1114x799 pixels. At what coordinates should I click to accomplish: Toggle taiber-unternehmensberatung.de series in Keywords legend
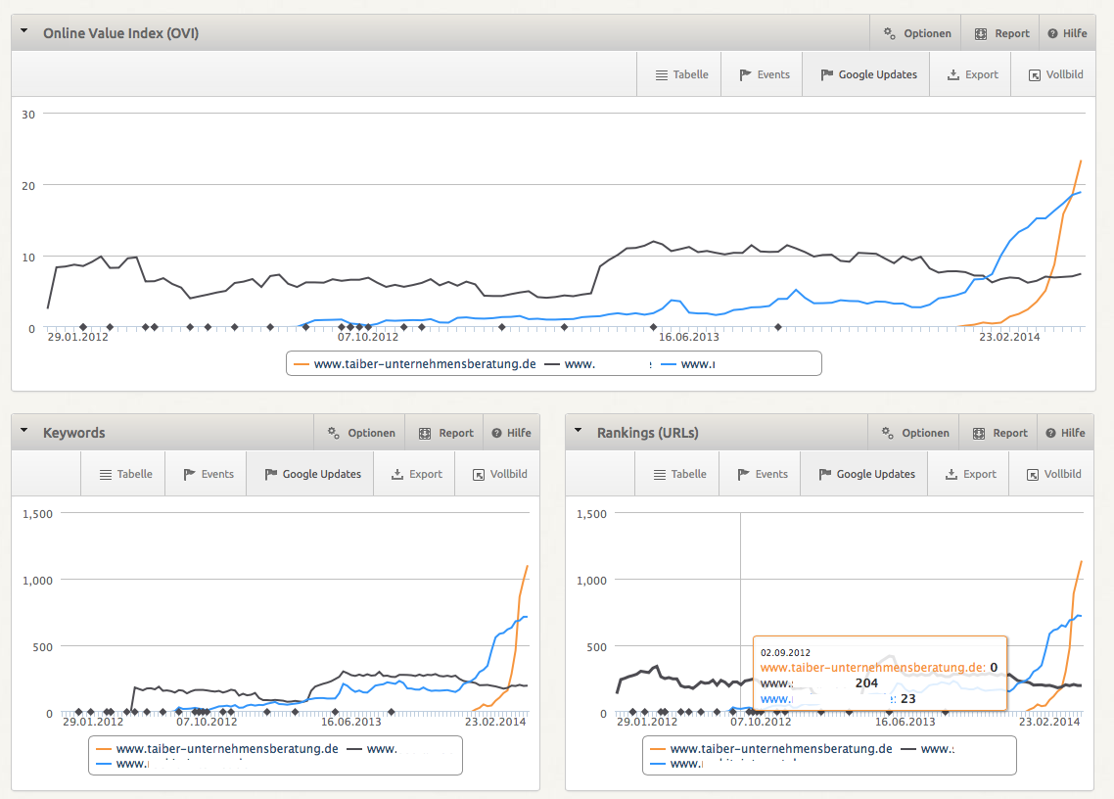(x=217, y=748)
